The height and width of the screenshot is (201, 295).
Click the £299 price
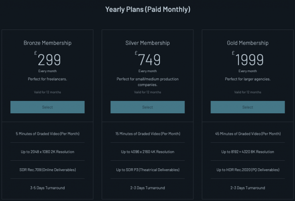[x=49, y=59]
